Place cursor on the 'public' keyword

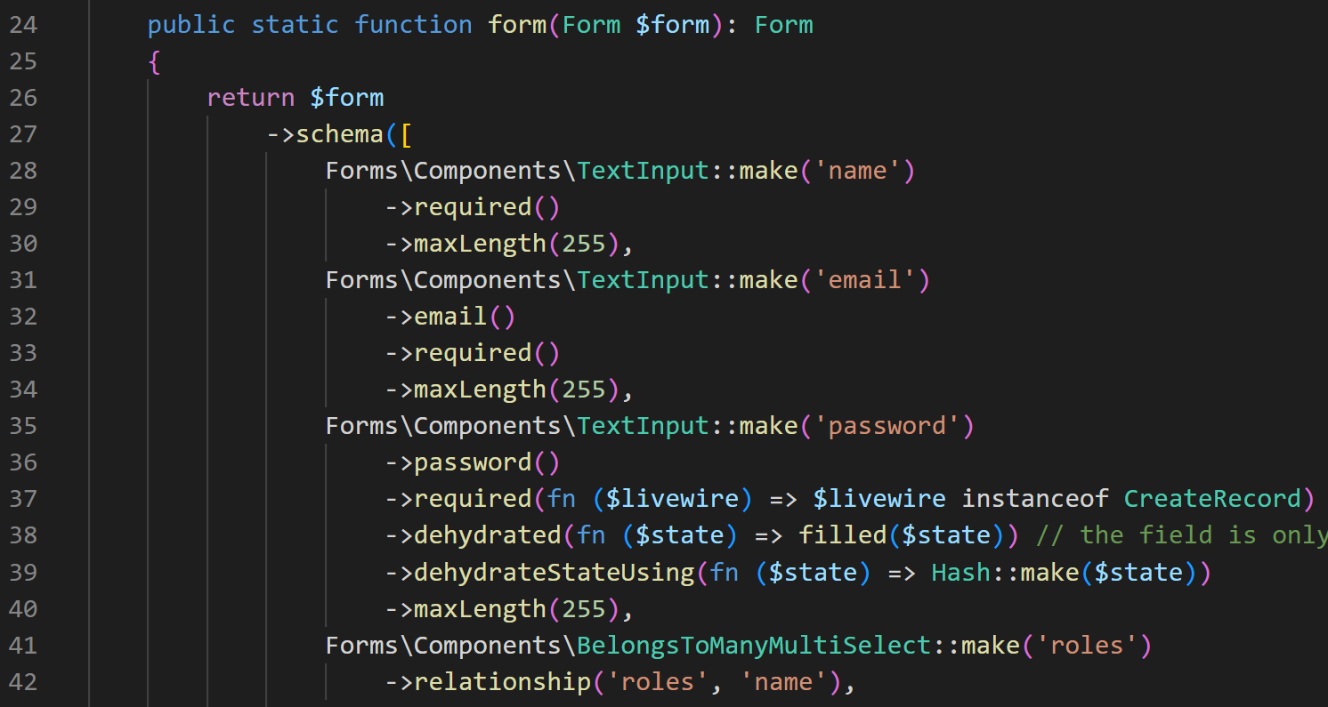(x=191, y=25)
